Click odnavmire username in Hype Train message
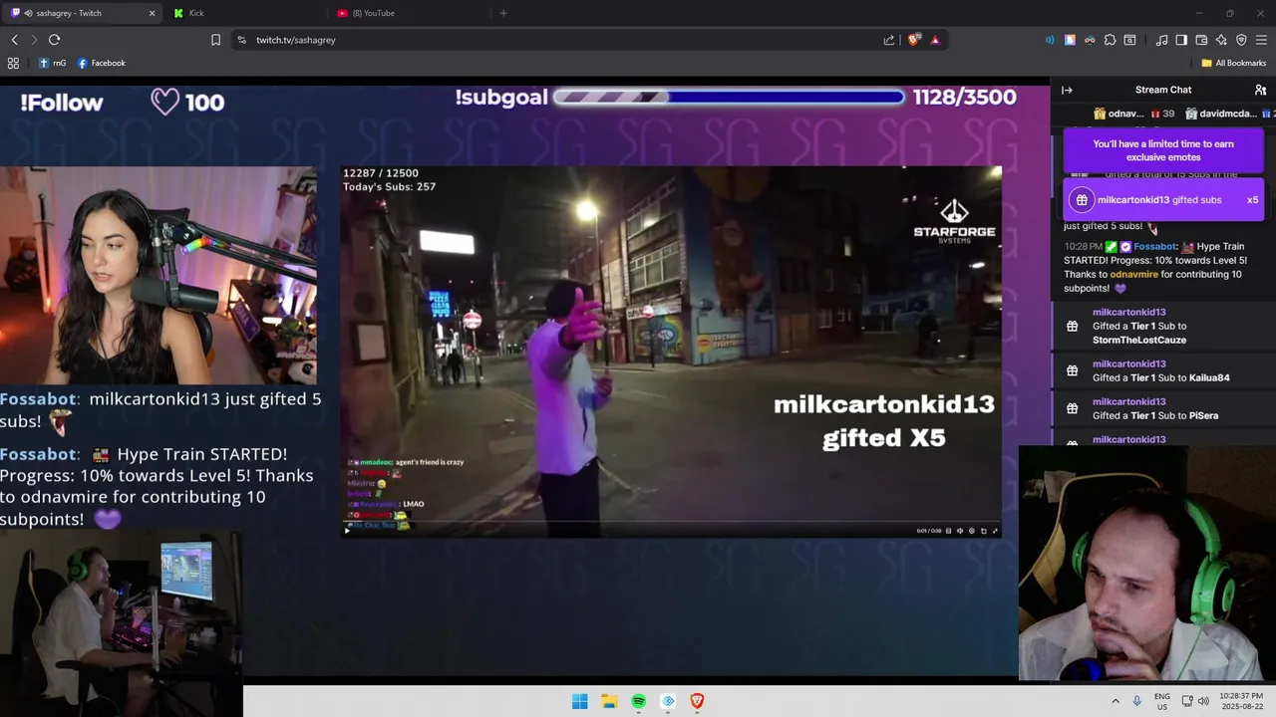 point(1133,274)
